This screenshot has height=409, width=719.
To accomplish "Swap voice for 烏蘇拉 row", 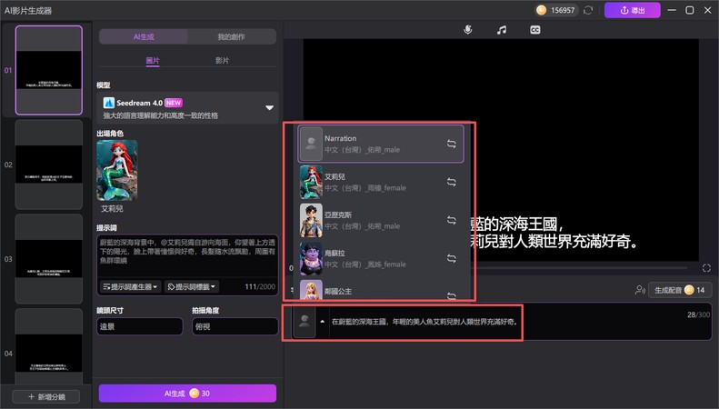I will click(451, 258).
